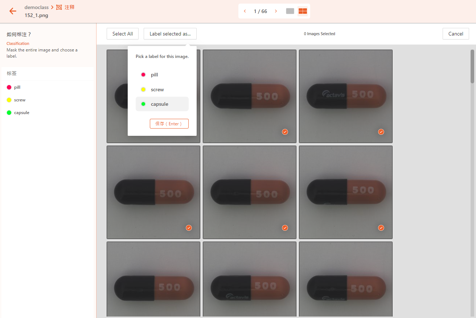Click the Select All button
The width and height of the screenshot is (476, 318).
(x=123, y=34)
